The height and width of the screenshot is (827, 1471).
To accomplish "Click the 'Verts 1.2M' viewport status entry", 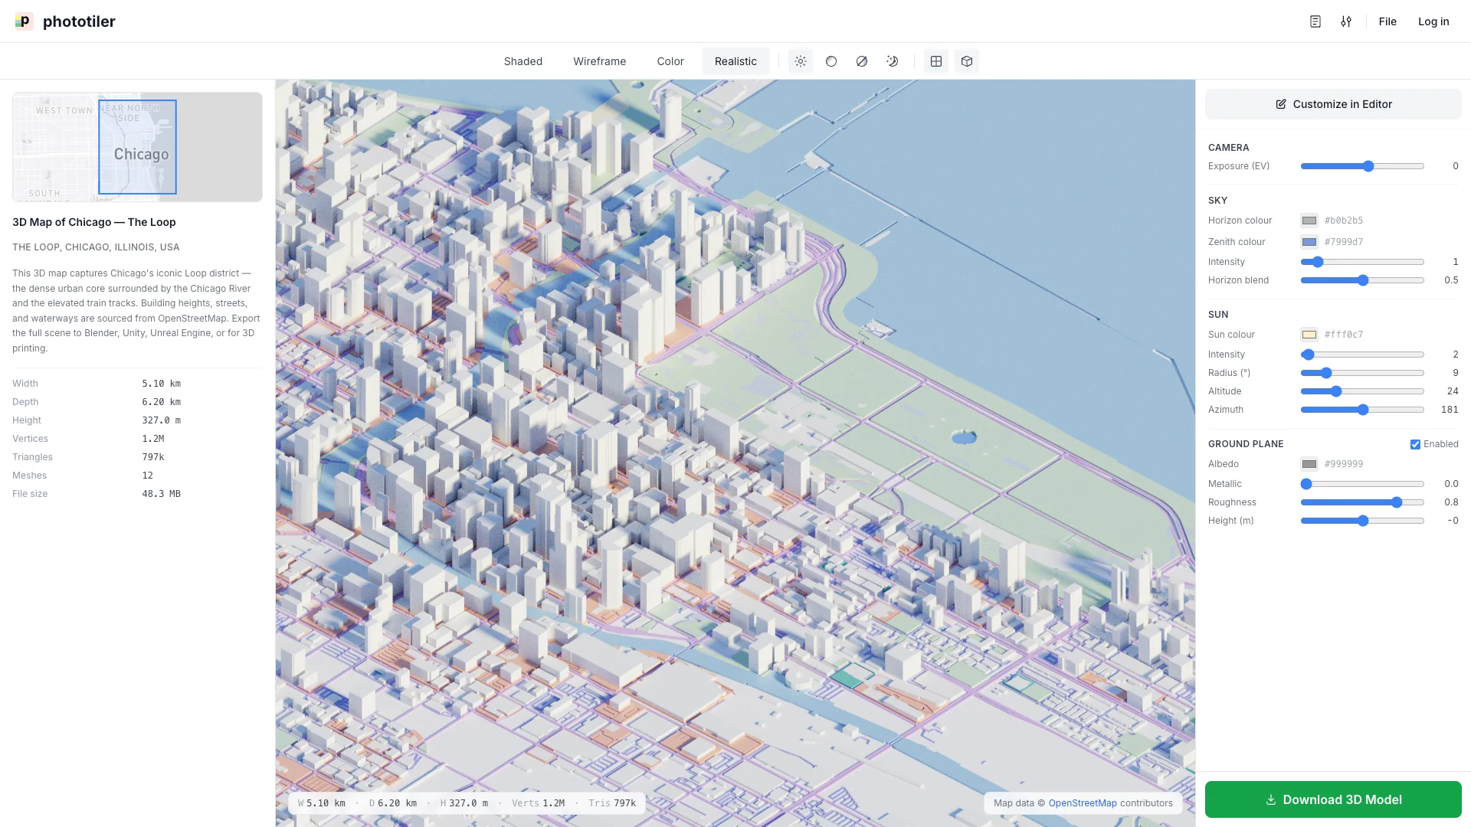I will click(538, 803).
